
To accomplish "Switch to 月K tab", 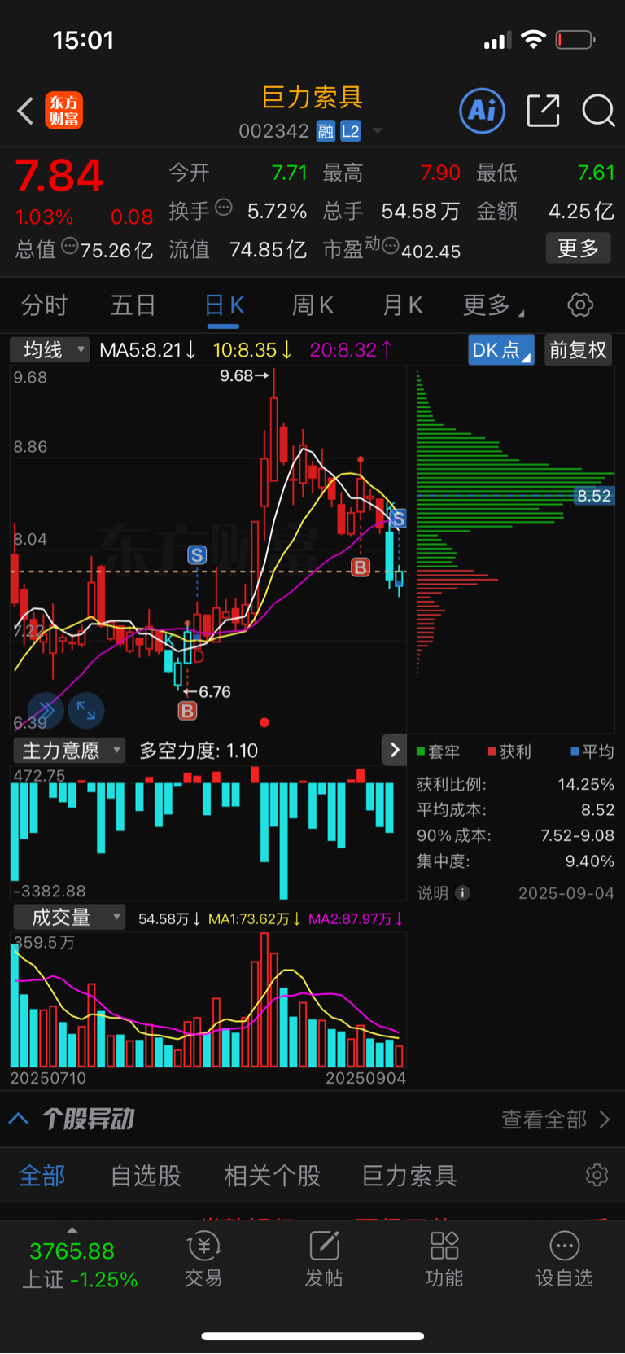I will pyautogui.click(x=403, y=305).
